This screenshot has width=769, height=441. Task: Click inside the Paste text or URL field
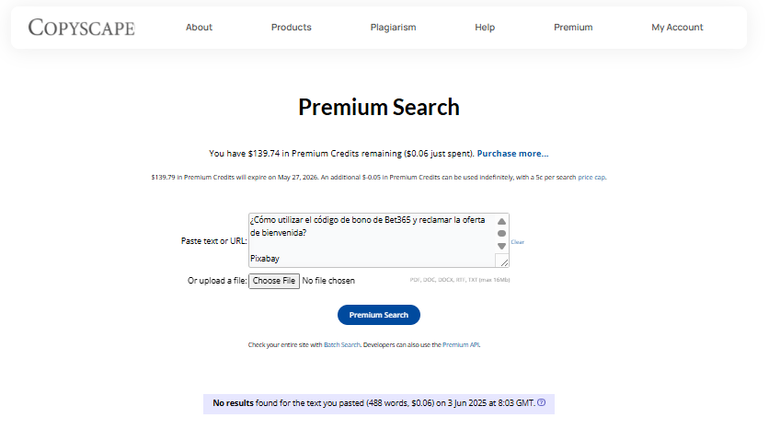point(373,240)
